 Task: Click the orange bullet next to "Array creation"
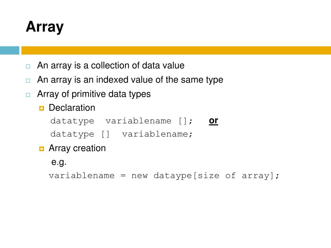41,149
